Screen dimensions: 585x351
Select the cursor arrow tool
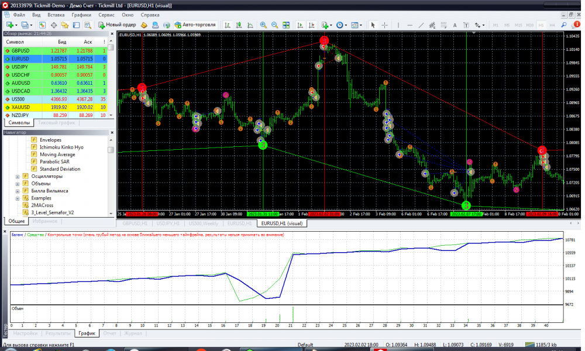pyautogui.click(x=373, y=25)
